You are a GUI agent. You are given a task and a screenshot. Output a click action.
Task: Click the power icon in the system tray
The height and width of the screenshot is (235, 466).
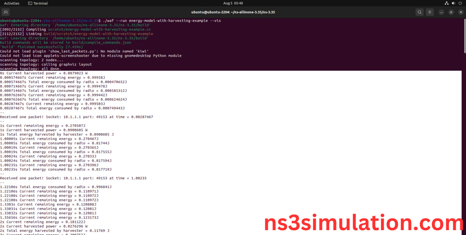(460, 3)
